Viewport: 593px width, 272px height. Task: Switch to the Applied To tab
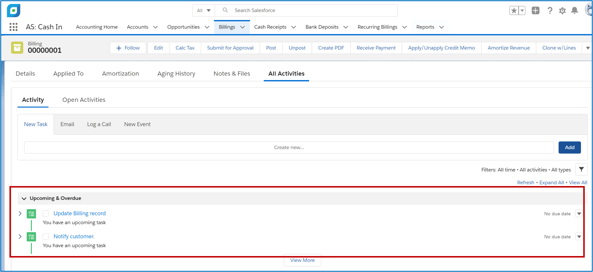tap(69, 74)
